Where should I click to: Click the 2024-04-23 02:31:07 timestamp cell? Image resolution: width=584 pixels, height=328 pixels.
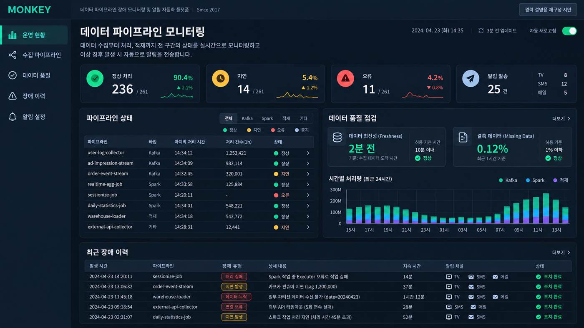(x=111, y=317)
